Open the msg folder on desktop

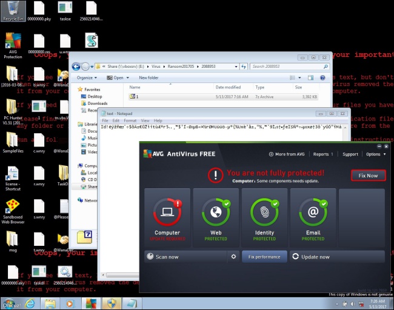pyautogui.click(x=13, y=242)
